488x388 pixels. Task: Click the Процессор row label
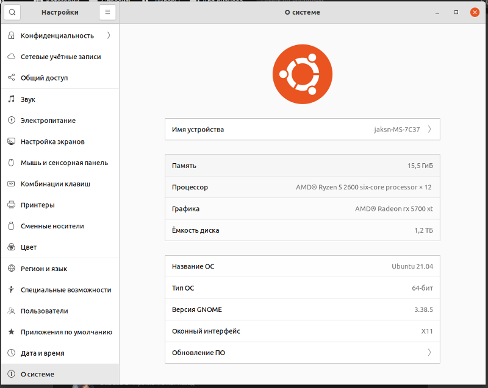(x=190, y=187)
